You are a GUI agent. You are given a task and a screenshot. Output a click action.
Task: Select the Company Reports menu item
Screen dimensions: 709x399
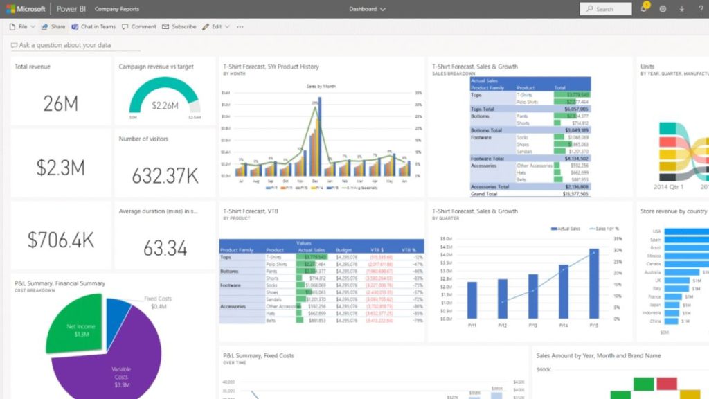click(116, 9)
